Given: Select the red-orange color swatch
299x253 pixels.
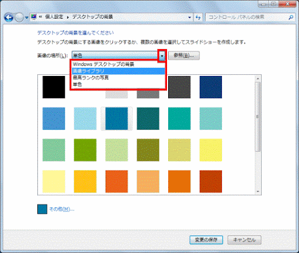Looking at the screenshot, I should click(117, 182).
